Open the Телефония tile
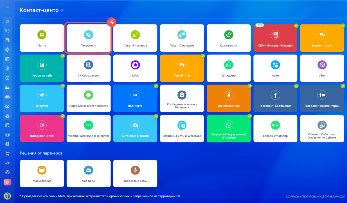The height and width of the screenshot is (203, 347). (88, 38)
